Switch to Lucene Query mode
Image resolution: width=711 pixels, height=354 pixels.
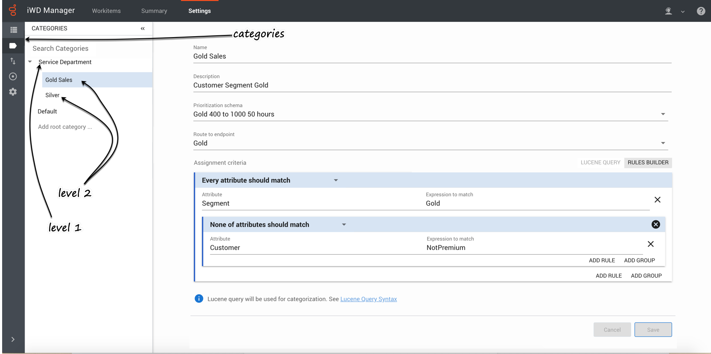point(600,162)
